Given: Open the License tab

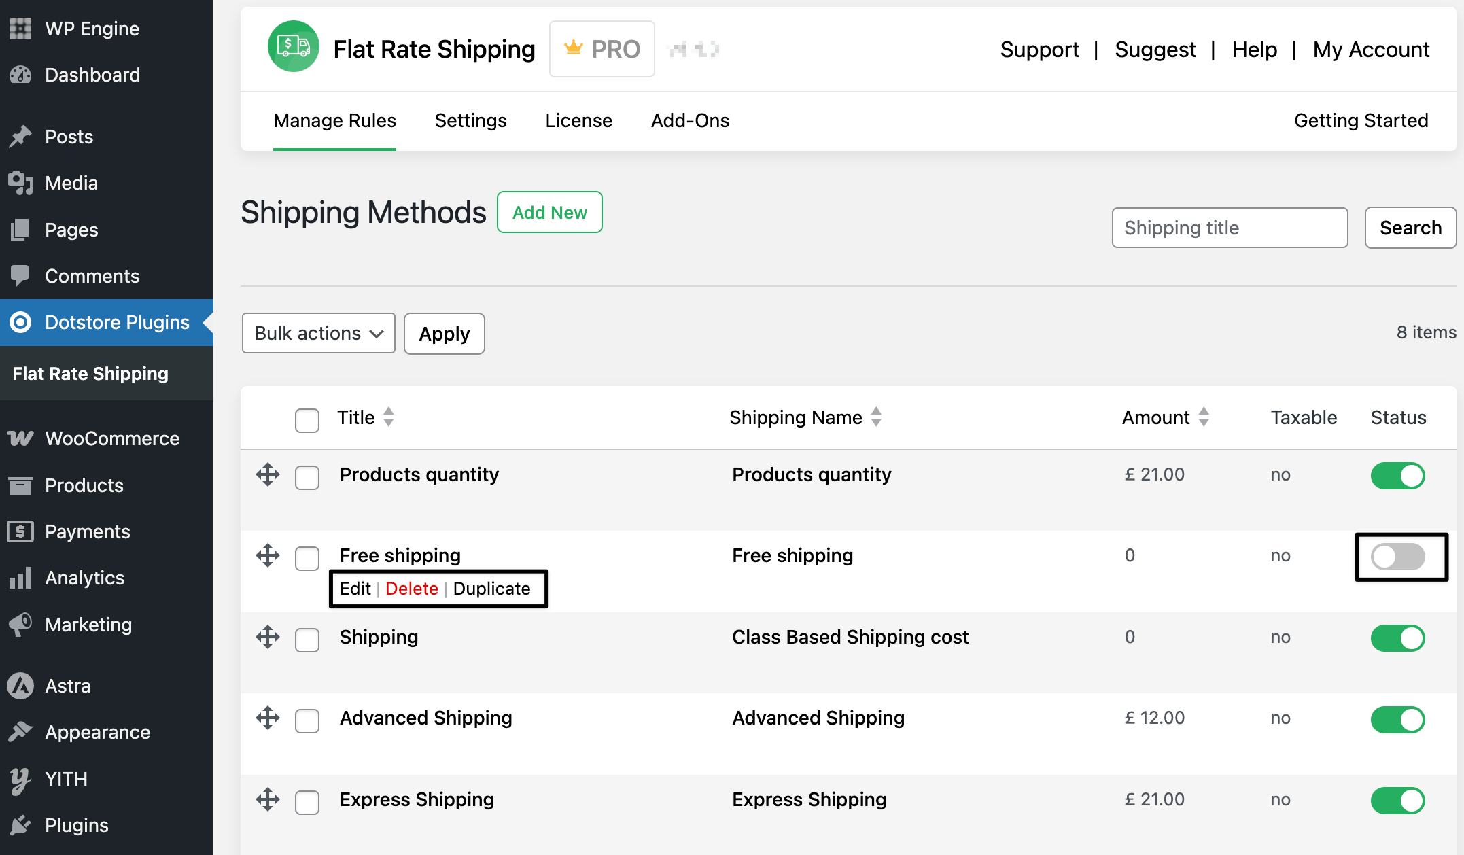Looking at the screenshot, I should (x=578, y=121).
